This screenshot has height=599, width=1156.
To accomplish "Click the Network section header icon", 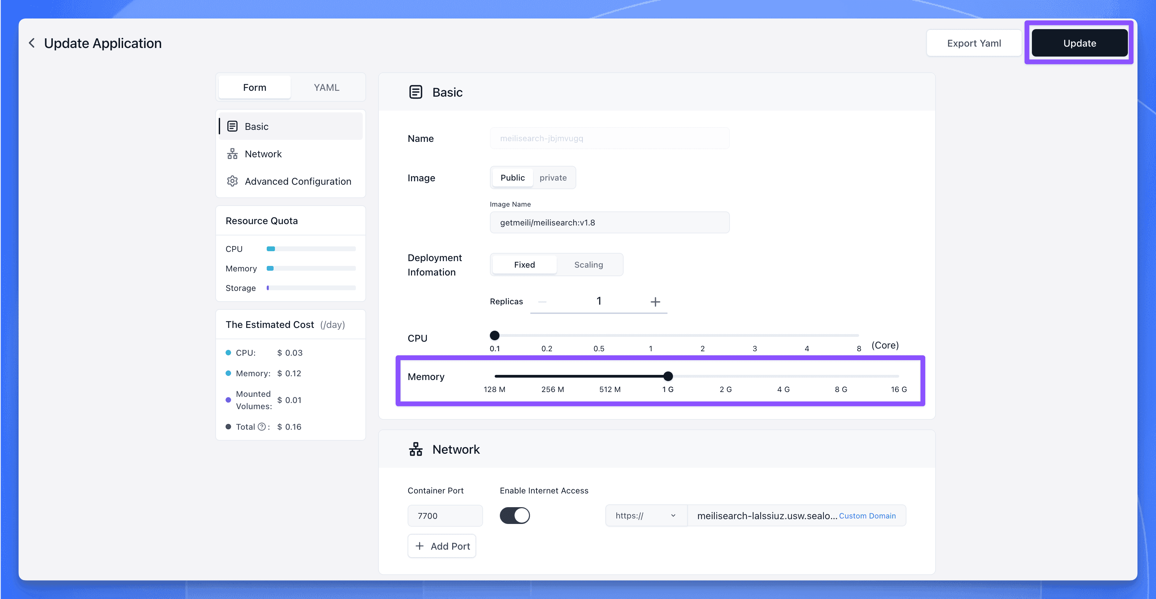I will click(415, 449).
